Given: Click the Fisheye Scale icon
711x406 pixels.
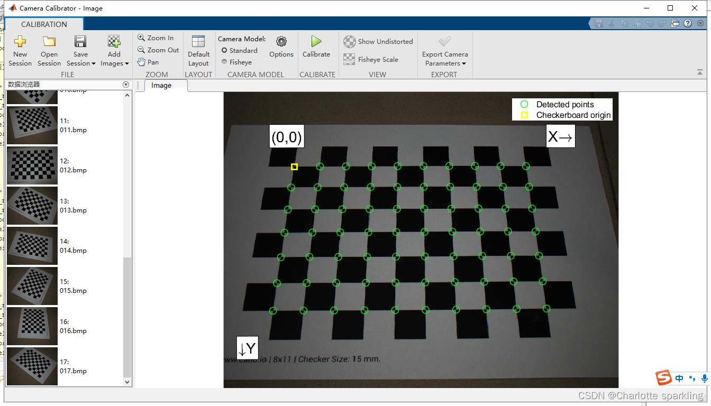Looking at the screenshot, I should click(349, 59).
